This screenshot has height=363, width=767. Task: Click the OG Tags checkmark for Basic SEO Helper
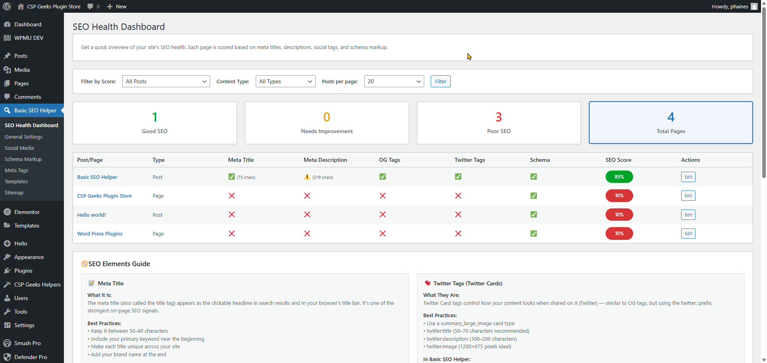pyautogui.click(x=382, y=177)
